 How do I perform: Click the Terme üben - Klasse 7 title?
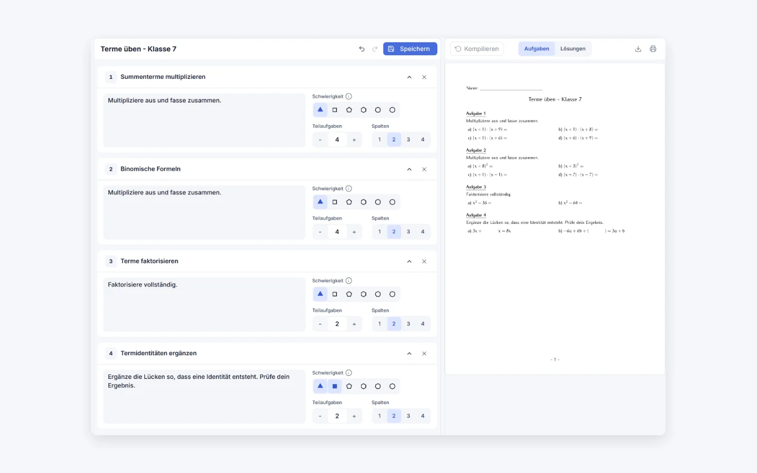tap(139, 49)
